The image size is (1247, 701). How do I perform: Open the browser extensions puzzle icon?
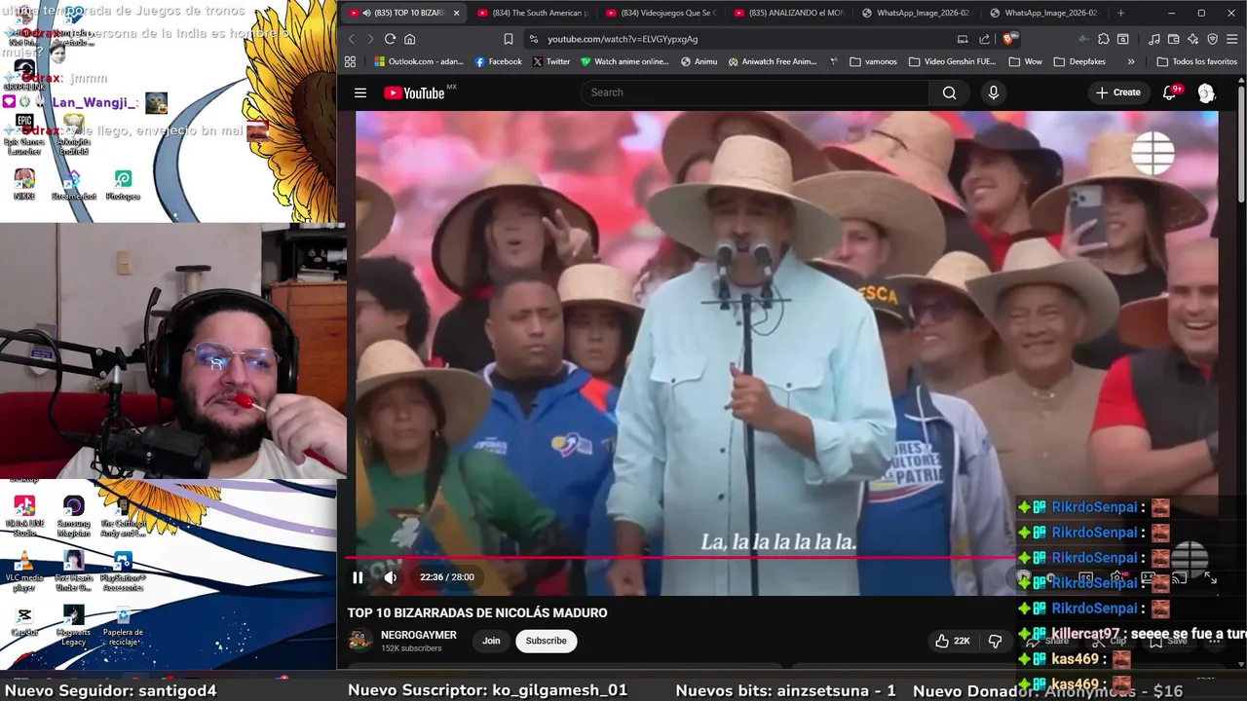coord(1103,39)
